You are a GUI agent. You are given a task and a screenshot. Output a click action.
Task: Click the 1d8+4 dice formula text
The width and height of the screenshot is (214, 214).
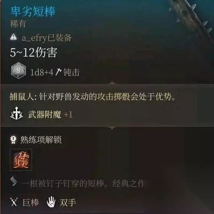coord(42,72)
